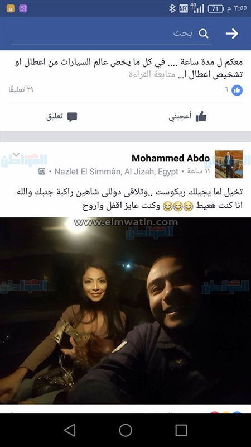Tap the back arrow in Facebook header
Image resolution: width=251 pixels, height=447 pixels.
[x=232, y=34]
